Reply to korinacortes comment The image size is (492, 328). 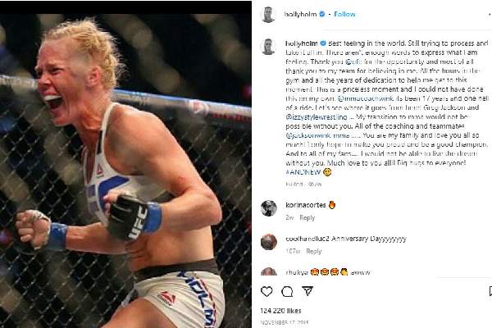point(307,217)
